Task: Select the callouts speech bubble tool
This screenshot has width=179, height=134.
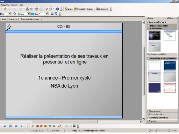Action: pyautogui.click(x=16, y=126)
